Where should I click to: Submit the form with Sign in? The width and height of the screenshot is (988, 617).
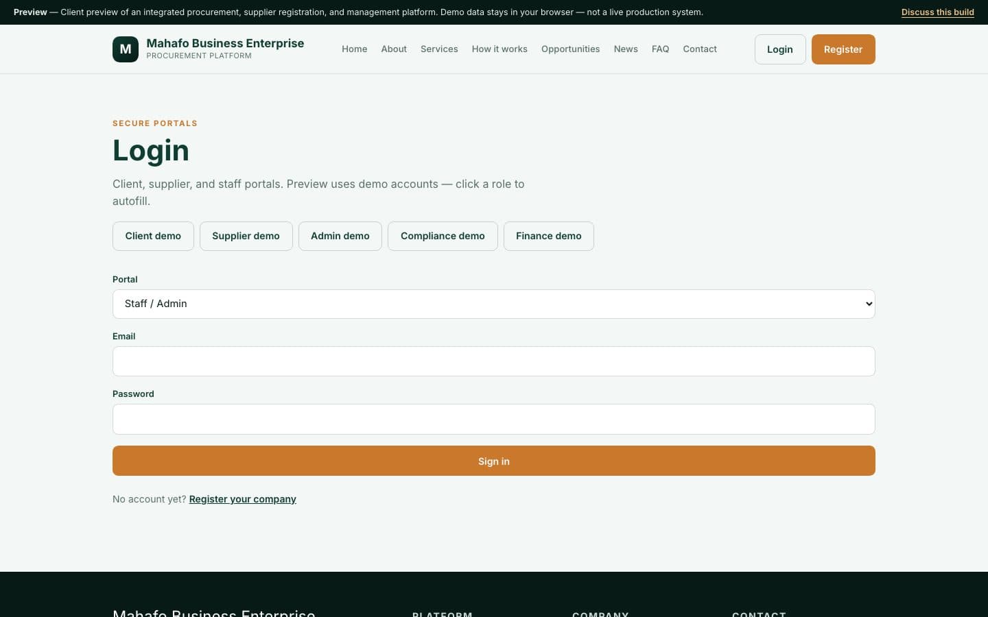494,461
